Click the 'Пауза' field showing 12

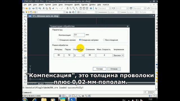pos(69,55)
